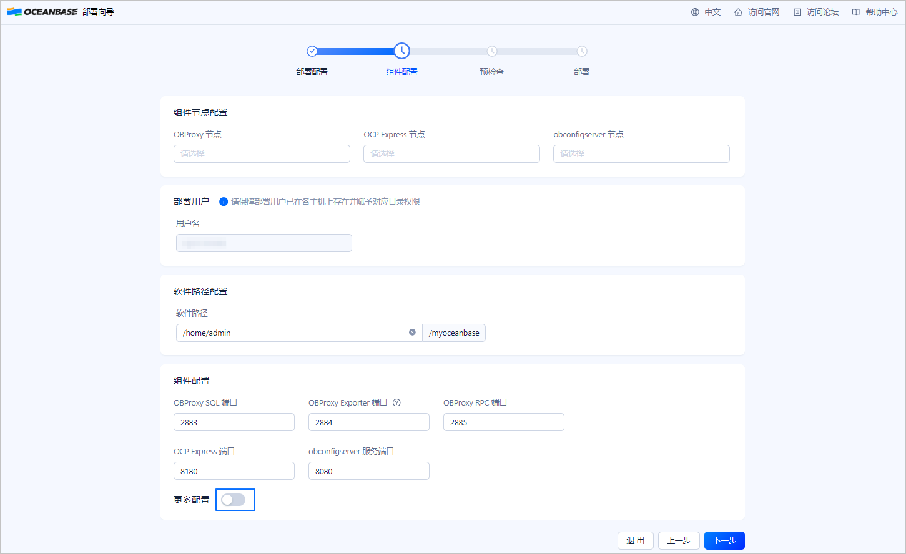906x554 pixels.
Task: Open the OBProxy 节点 dropdown
Action: pyautogui.click(x=262, y=153)
